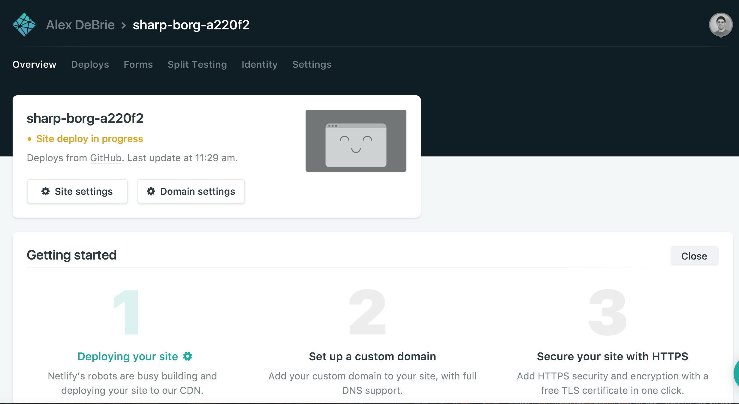739x404 pixels.
Task: Click the orange deploy status dot
Action: [x=29, y=139]
